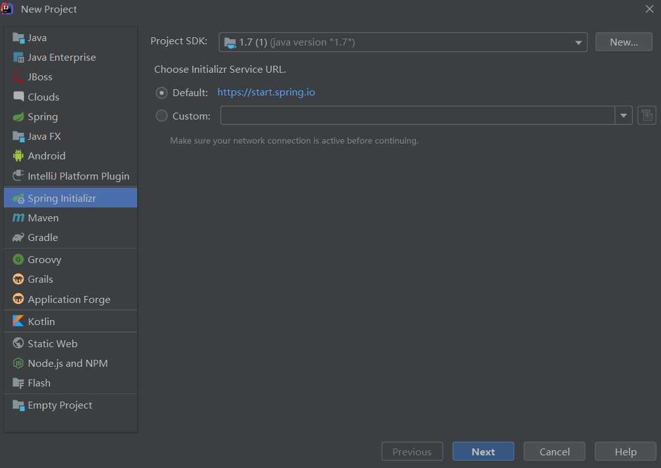Click the Grails icon
The image size is (661, 468).
pyautogui.click(x=18, y=279)
